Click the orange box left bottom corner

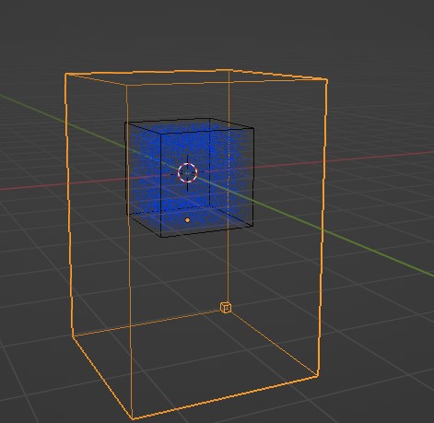click(73, 335)
